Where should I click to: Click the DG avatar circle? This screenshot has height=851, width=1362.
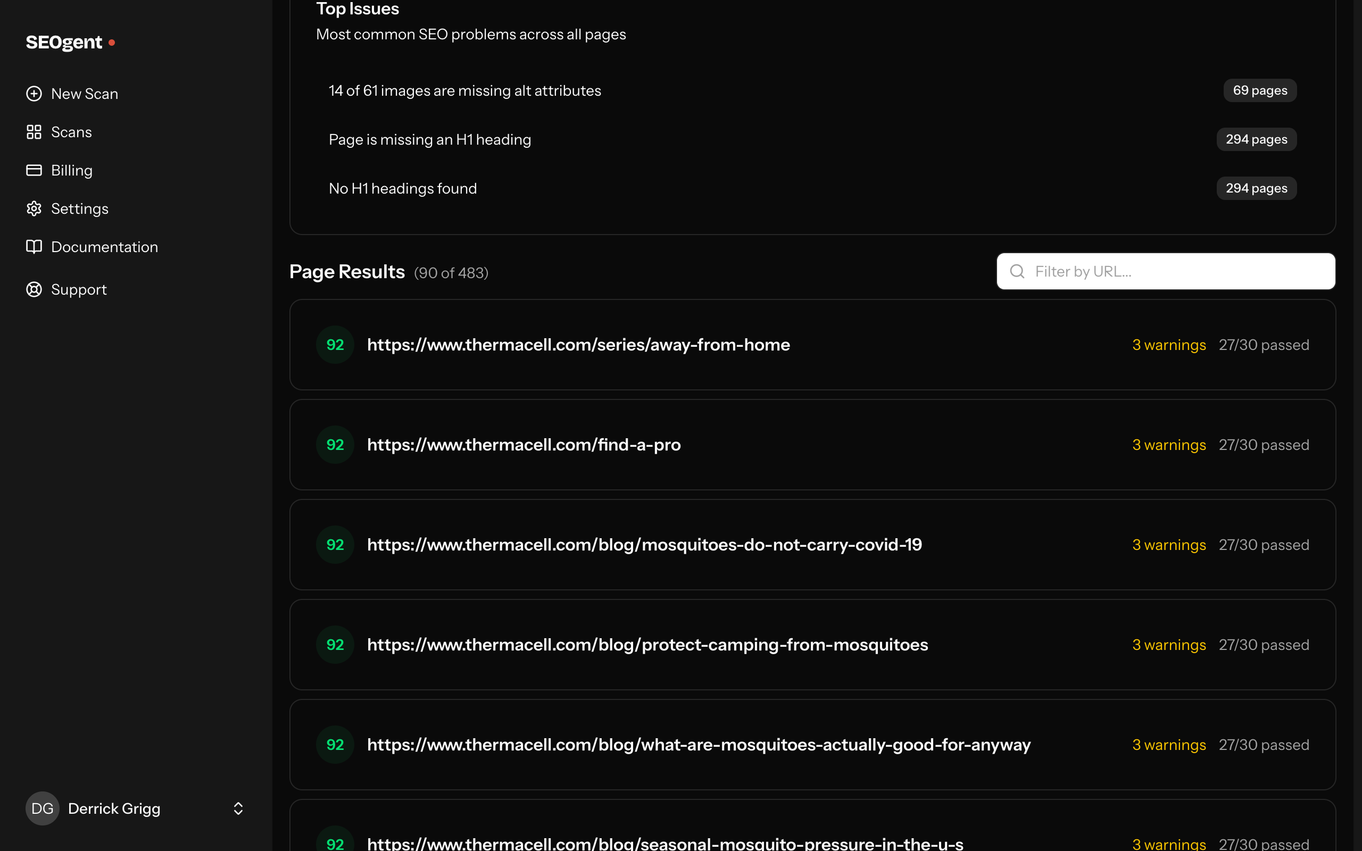(41, 808)
